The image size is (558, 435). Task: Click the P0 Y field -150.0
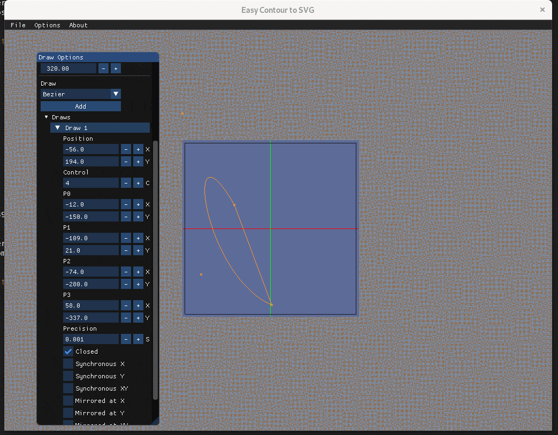pyautogui.click(x=91, y=217)
